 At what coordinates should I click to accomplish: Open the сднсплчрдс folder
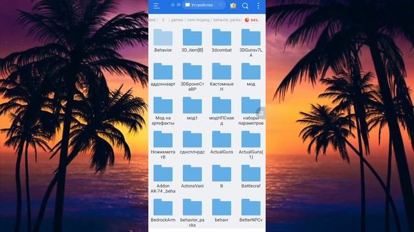192,142
